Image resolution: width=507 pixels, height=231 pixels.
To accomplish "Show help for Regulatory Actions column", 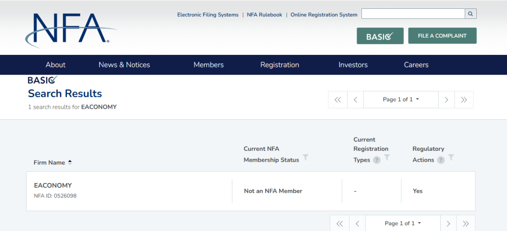I will coord(441,160).
